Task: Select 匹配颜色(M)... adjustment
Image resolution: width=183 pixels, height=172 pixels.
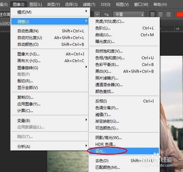Action: (124, 168)
